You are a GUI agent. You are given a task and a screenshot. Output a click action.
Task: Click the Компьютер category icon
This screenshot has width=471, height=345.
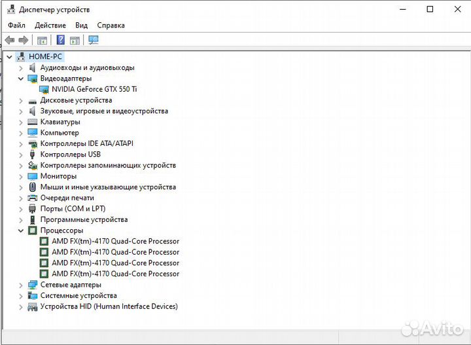point(33,132)
